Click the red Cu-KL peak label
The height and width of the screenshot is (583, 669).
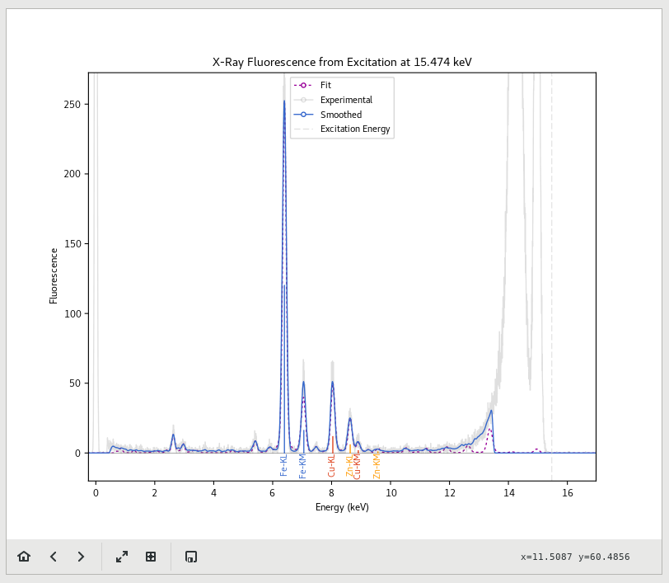coord(332,465)
